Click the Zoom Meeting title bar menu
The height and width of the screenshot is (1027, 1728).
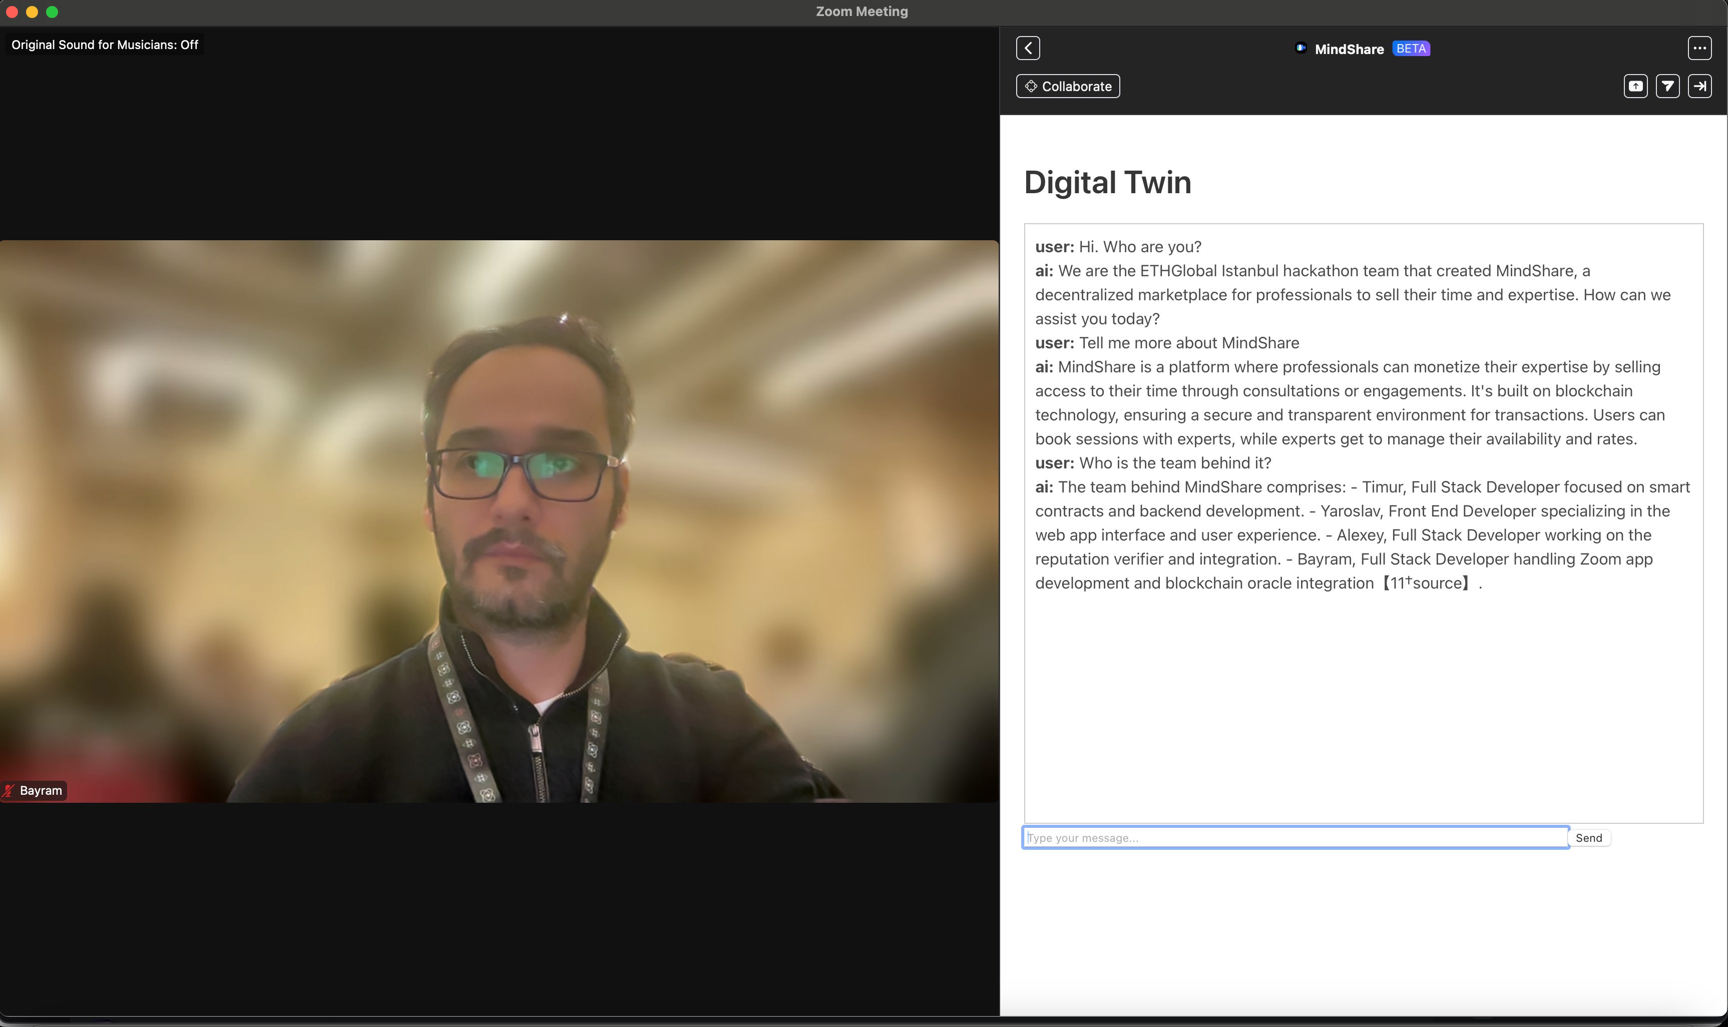tap(863, 11)
